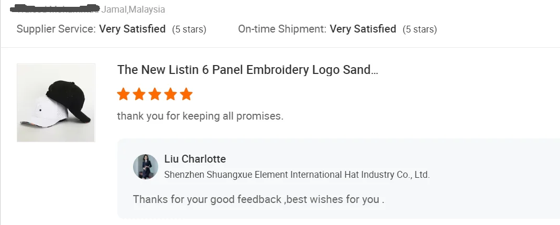The height and width of the screenshot is (225, 560).
Task: Click the first orange rating star
Action: tap(124, 94)
